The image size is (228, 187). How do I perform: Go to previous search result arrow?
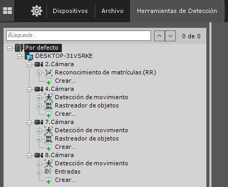pos(160,36)
